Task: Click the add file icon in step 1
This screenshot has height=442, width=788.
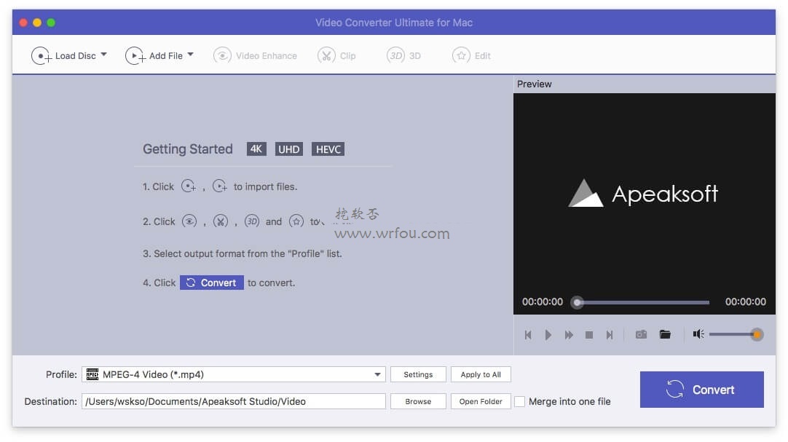Action: [x=220, y=186]
